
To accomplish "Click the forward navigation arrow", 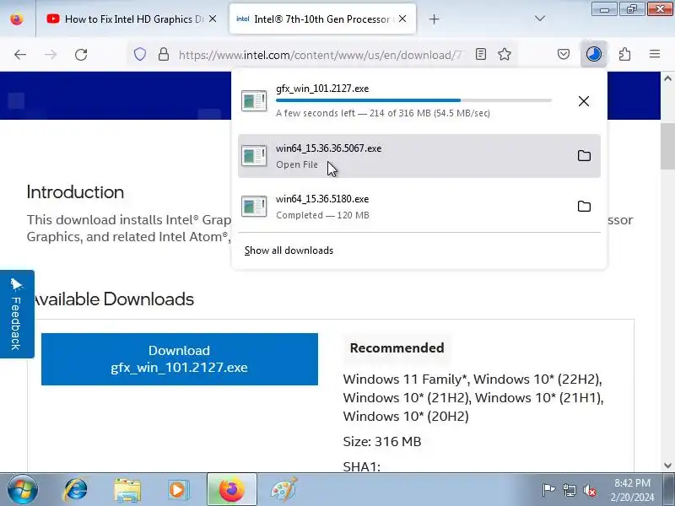I will coord(51,55).
